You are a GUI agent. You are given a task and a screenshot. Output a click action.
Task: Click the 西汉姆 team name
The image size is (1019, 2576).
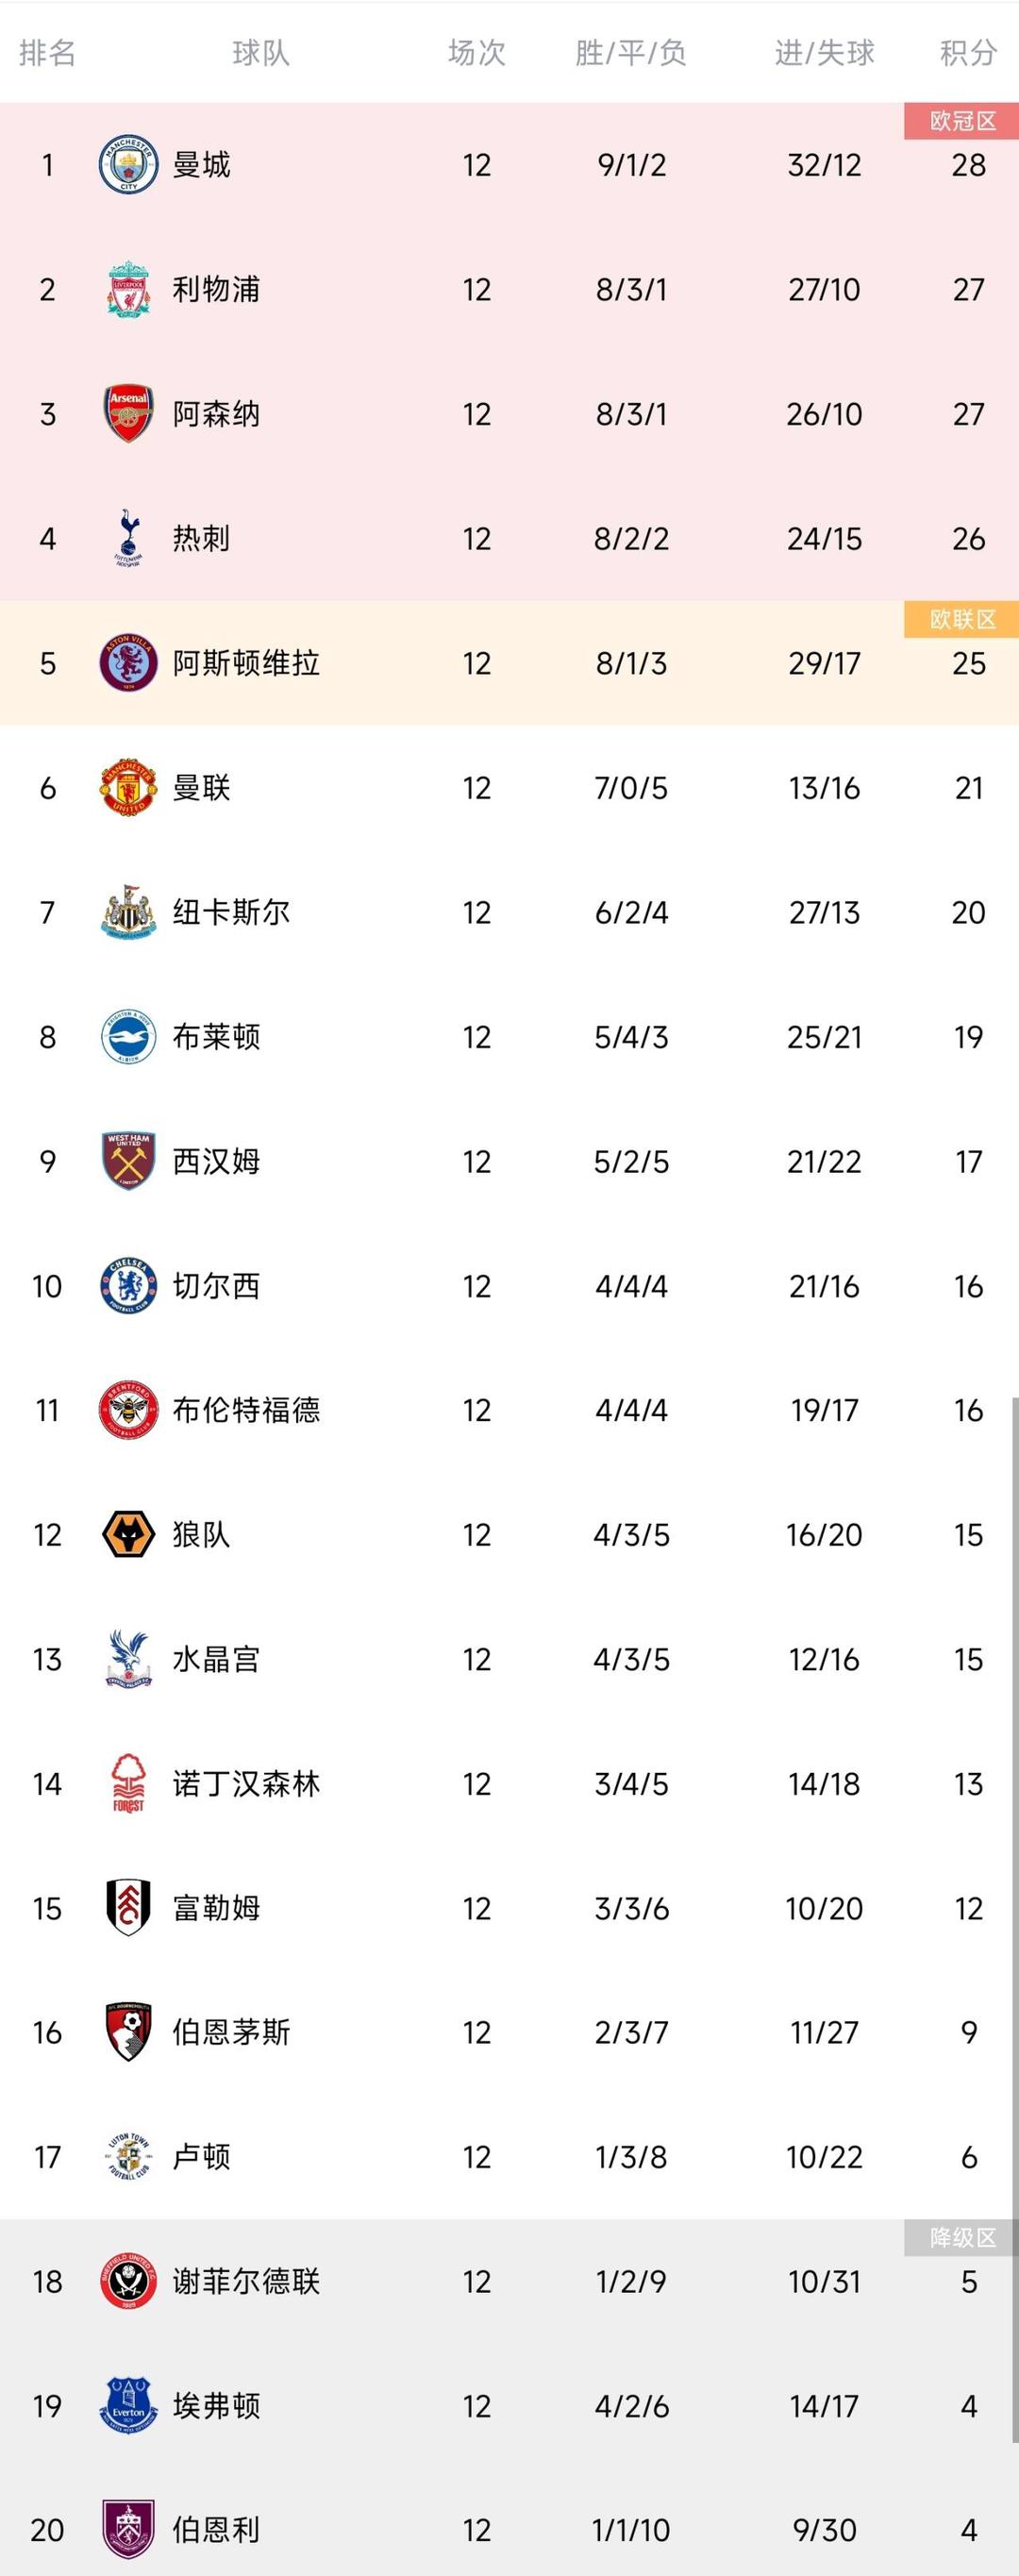[x=216, y=1162]
